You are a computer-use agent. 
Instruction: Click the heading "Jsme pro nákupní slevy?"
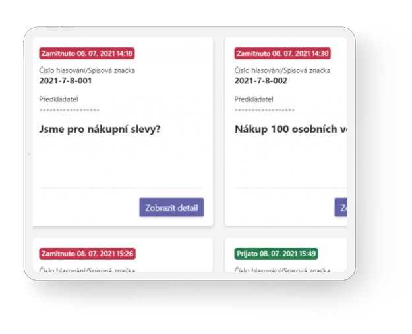pyautogui.click(x=100, y=129)
